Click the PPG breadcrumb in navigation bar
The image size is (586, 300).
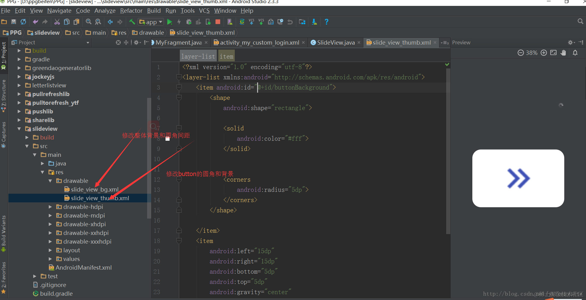(12, 33)
